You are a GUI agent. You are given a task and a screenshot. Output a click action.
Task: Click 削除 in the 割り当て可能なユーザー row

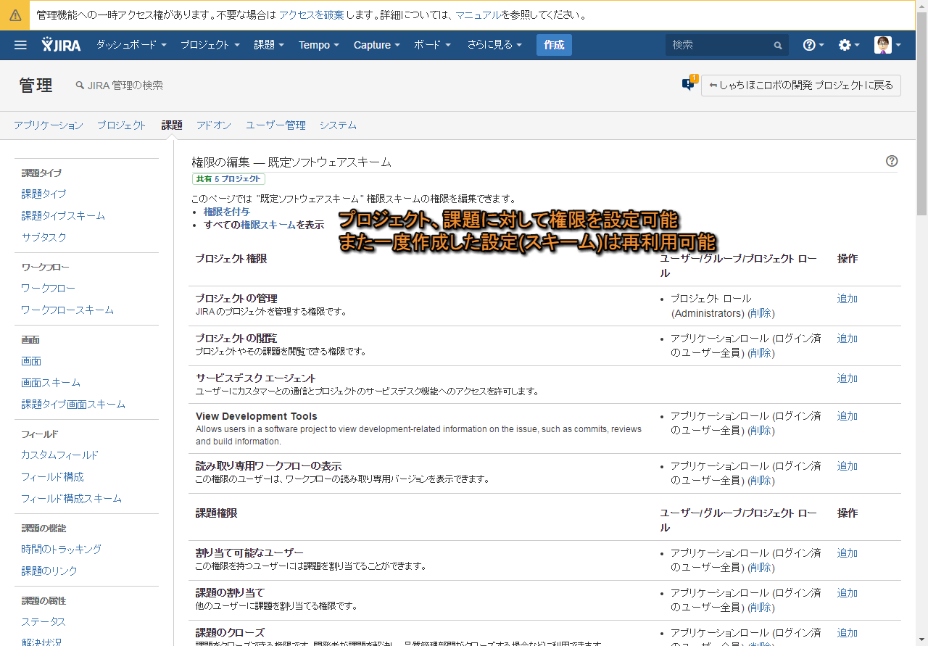pyautogui.click(x=760, y=568)
